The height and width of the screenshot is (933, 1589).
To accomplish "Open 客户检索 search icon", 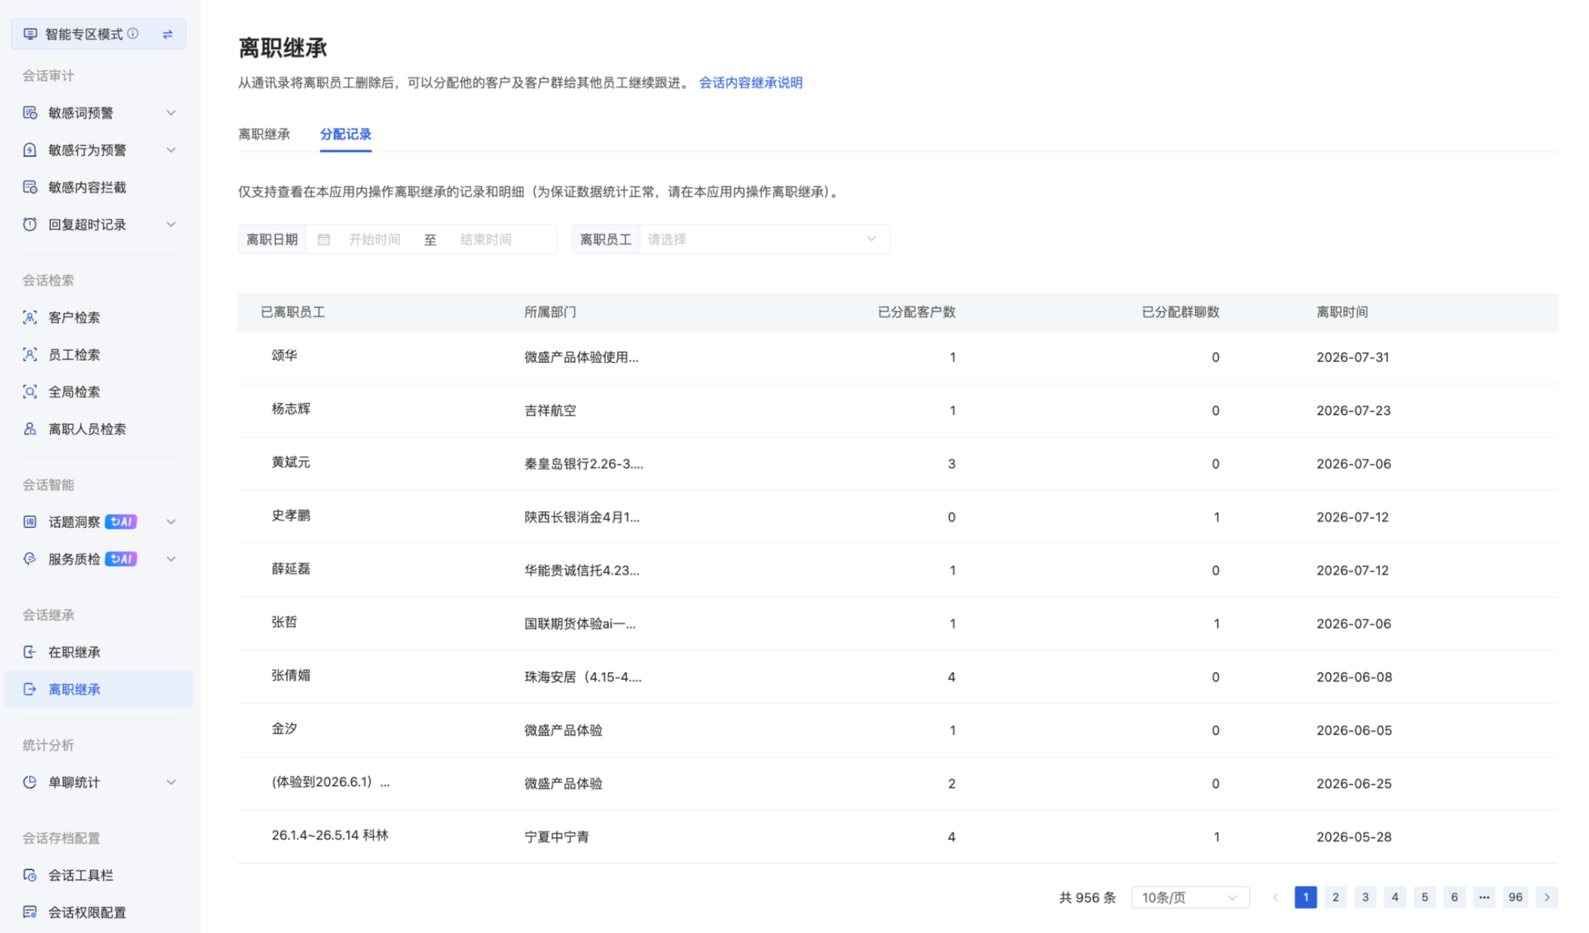I will click(30, 317).
